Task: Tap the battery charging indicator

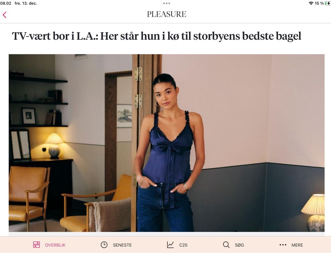Action: 328,3
